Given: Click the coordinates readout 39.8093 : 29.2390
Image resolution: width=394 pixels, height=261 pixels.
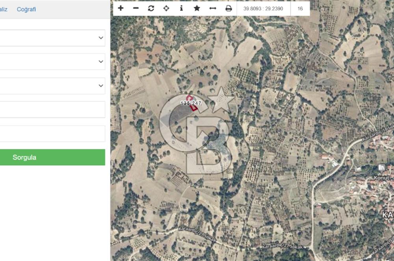Looking at the screenshot, I should (263, 9).
